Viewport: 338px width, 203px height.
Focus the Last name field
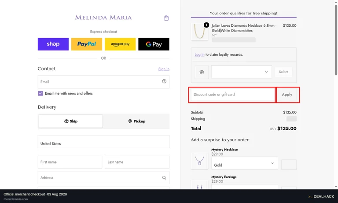[137, 162]
